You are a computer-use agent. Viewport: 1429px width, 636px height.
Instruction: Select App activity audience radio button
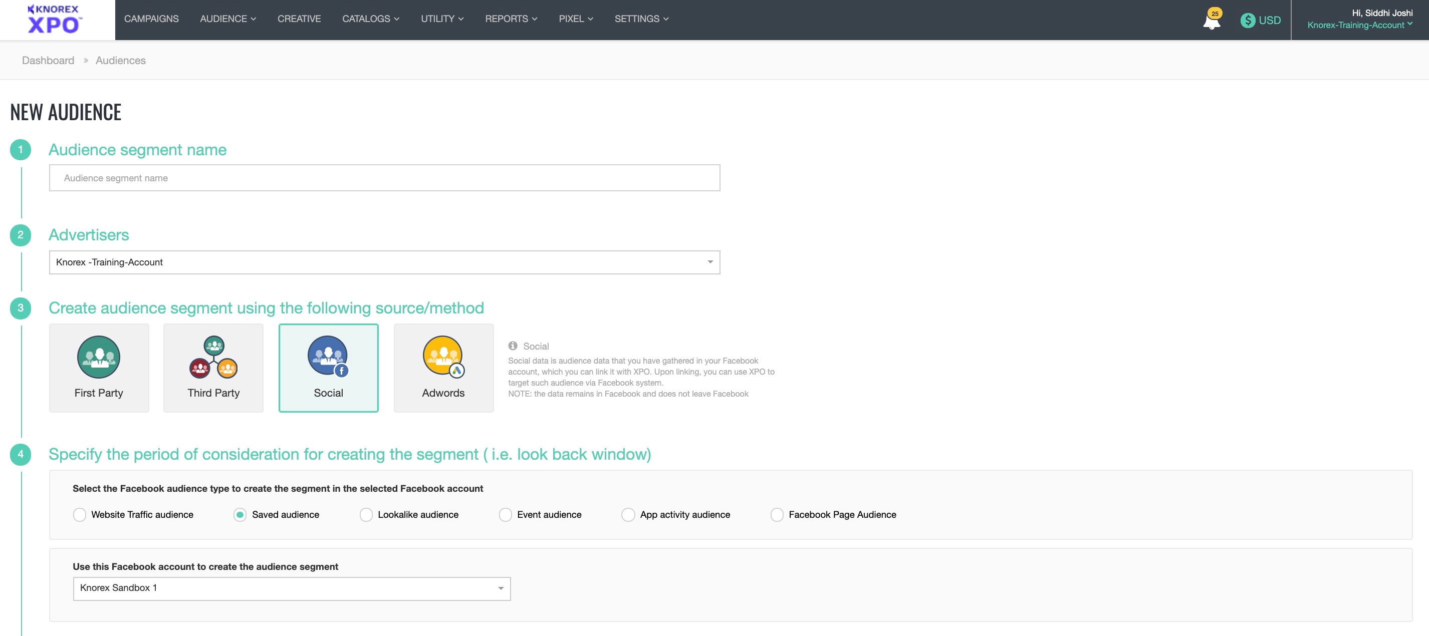click(x=628, y=515)
